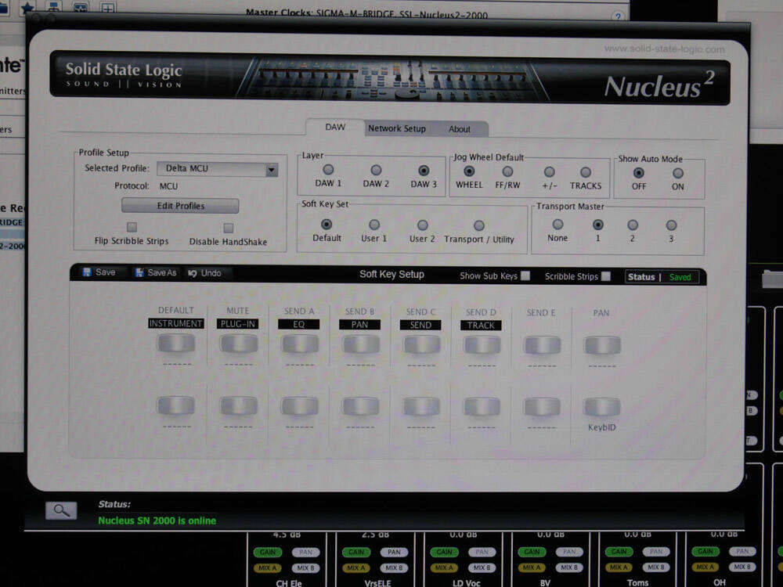
Task: Click the lower soft key in SEND D column
Action: [482, 407]
